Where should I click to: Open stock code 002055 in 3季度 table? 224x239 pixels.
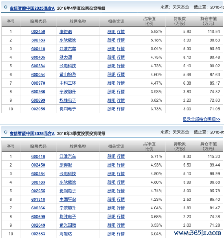[38, 191]
